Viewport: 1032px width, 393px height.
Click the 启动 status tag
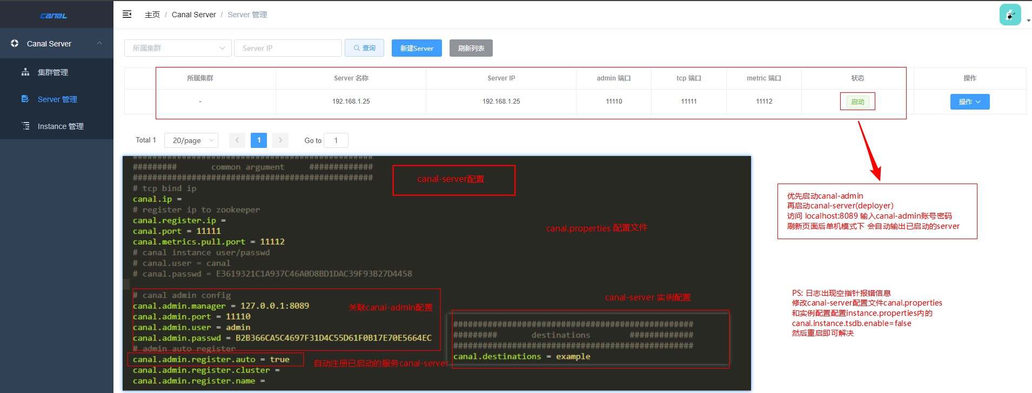(857, 101)
